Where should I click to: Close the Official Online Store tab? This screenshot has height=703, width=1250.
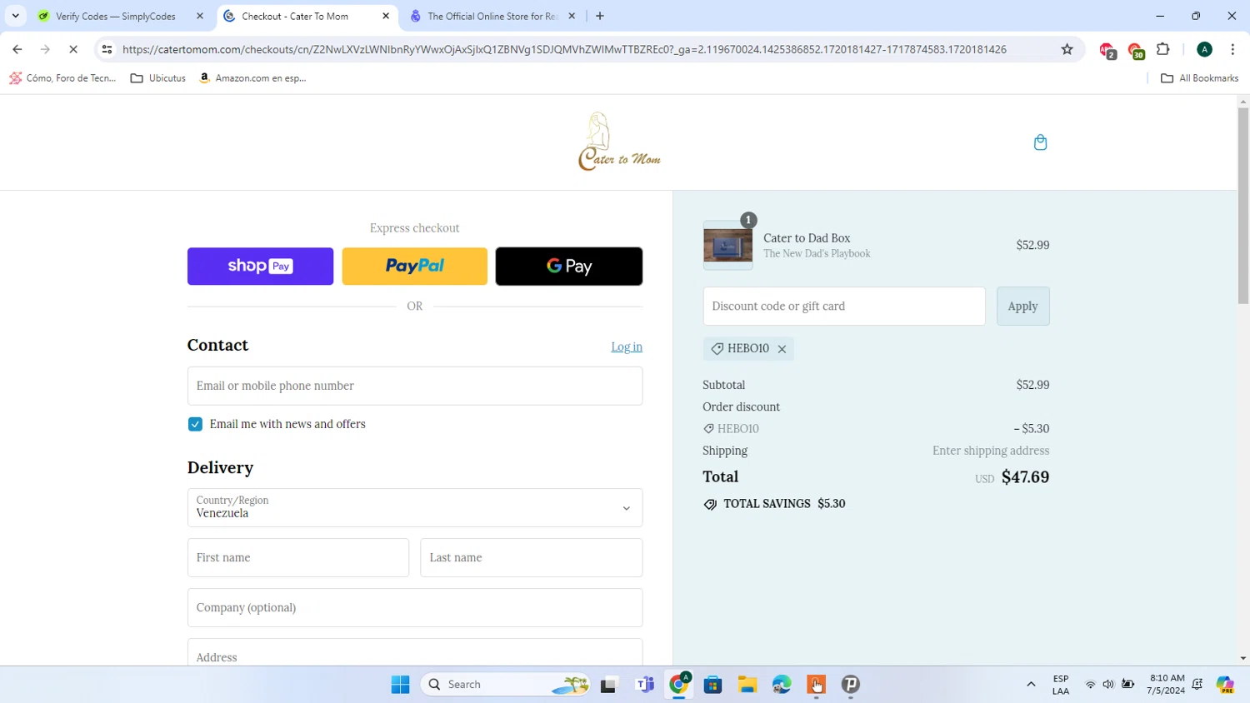[x=572, y=16]
